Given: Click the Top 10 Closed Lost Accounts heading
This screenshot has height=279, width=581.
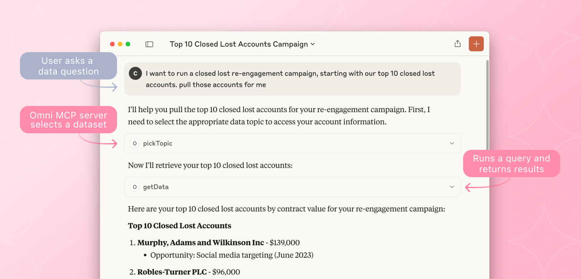Looking at the screenshot, I should pyautogui.click(x=180, y=226).
